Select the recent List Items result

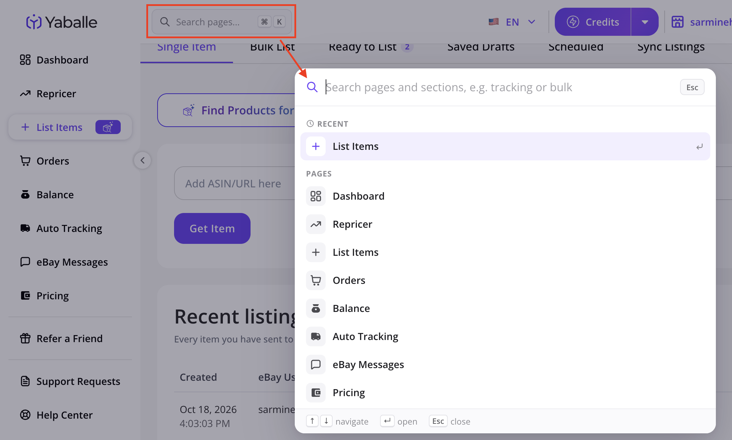(x=505, y=146)
